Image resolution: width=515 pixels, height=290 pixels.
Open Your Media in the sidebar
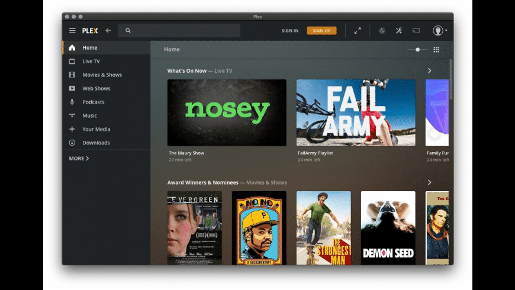click(x=107, y=129)
